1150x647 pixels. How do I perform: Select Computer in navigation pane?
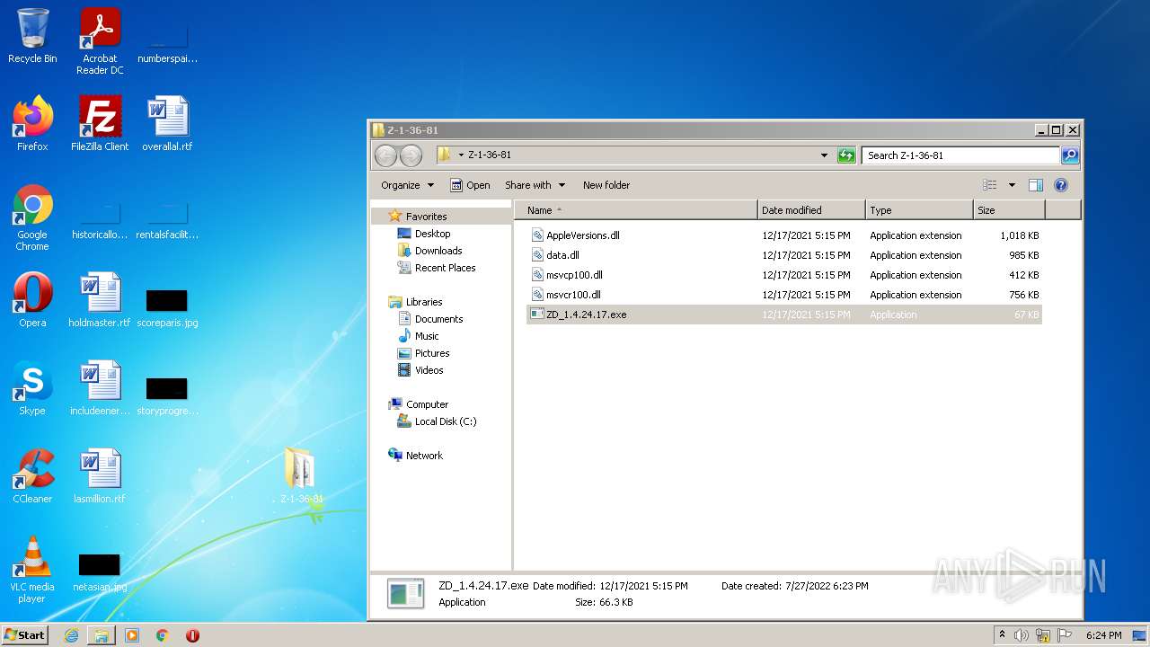418,404
